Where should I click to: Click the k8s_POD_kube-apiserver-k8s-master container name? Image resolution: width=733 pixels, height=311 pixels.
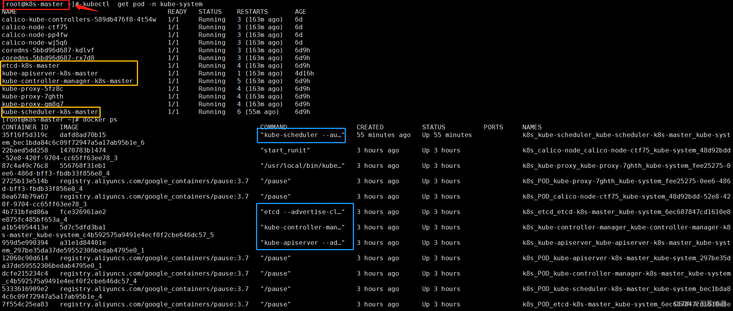627,258
